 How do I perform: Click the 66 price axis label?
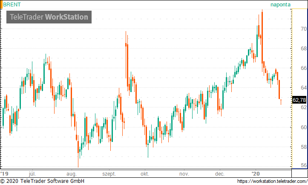(x=303, y=68)
